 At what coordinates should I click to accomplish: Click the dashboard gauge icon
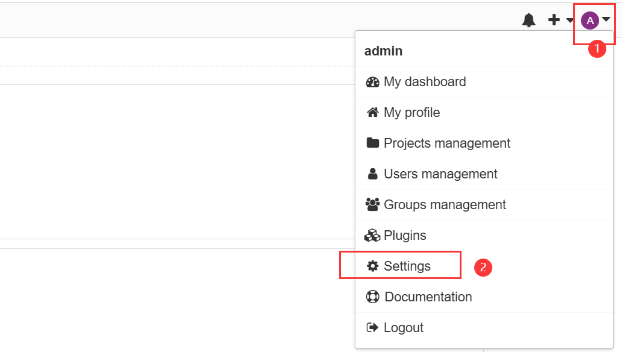(x=372, y=82)
